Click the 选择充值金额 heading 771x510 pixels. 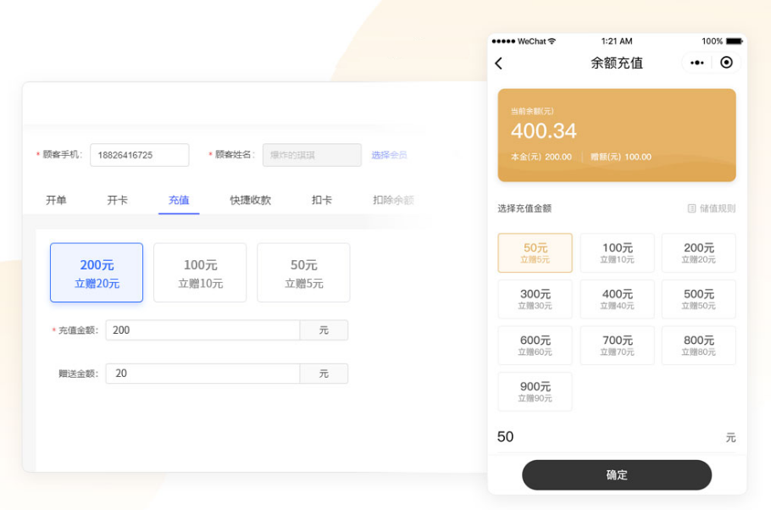(524, 208)
